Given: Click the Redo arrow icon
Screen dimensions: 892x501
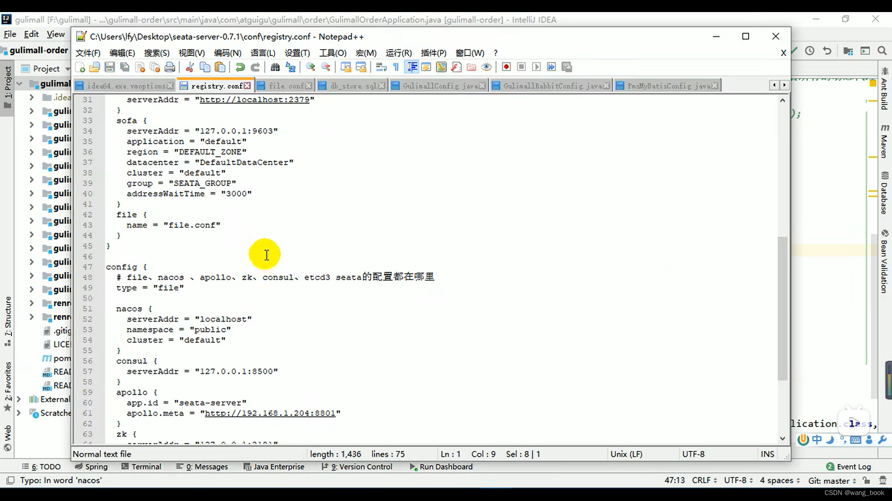Looking at the screenshot, I should tap(255, 67).
